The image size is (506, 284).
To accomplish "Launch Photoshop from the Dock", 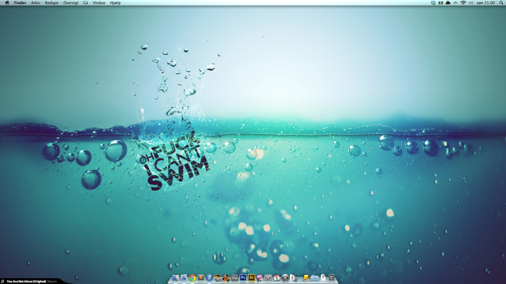I will 243,278.
